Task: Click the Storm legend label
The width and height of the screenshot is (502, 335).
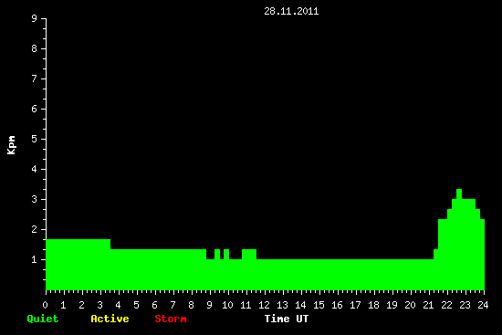Action: (x=171, y=319)
